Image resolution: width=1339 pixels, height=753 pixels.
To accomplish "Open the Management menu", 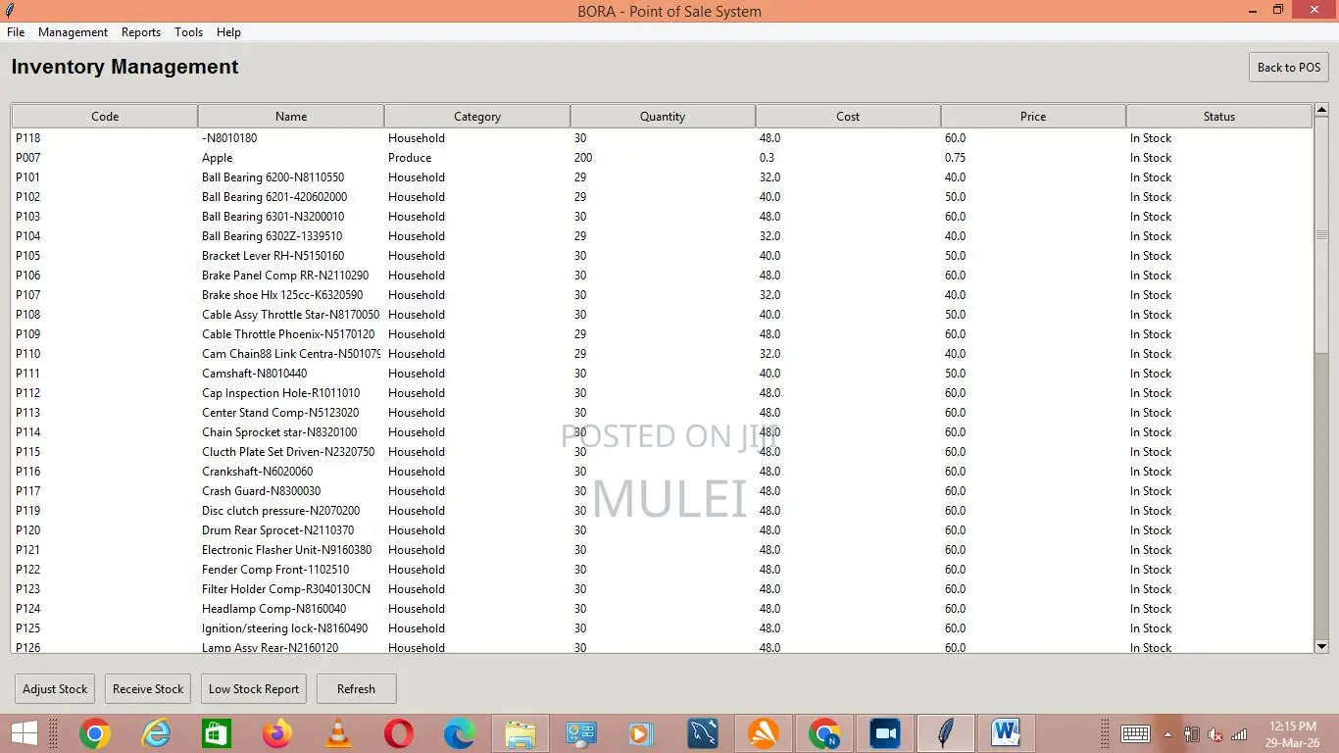I will pos(73,32).
